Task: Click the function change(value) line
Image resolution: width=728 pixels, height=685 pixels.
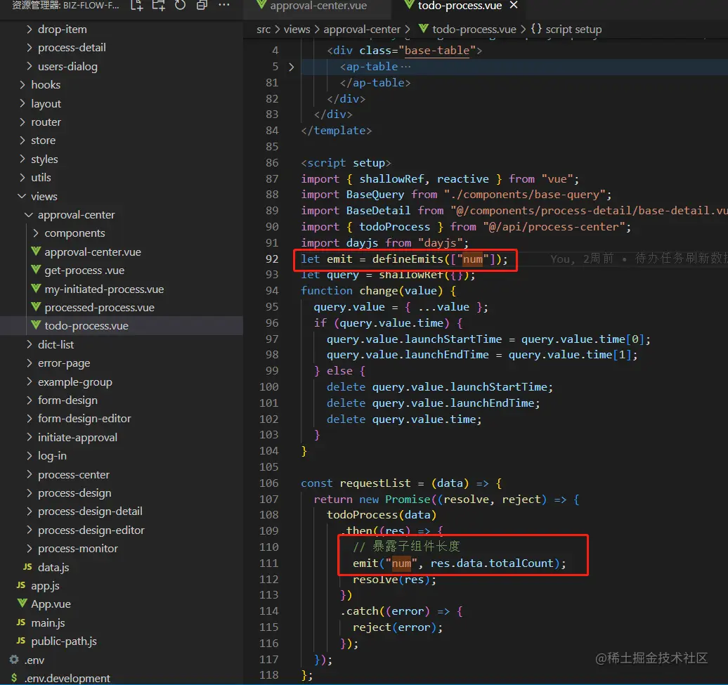Action: click(x=378, y=291)
